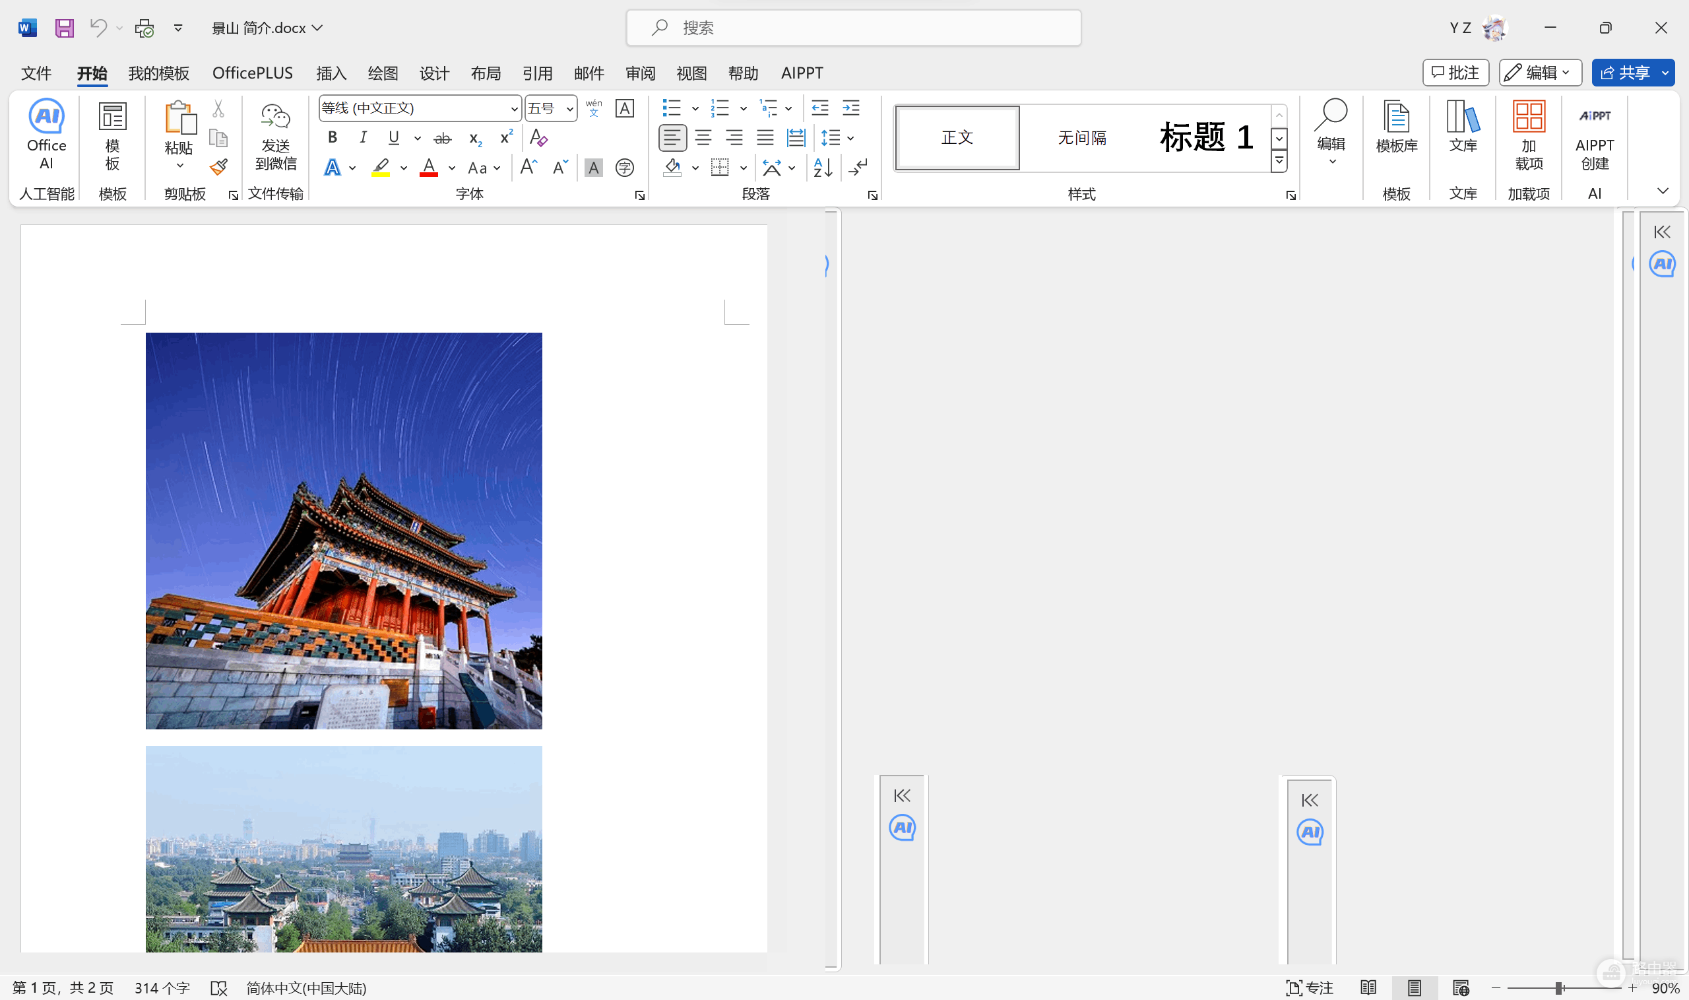Toggle bold formatting
Image resolution: width=1689 pixels, height=1000 pixels.
pyautogui.click(x=332, y=137)
